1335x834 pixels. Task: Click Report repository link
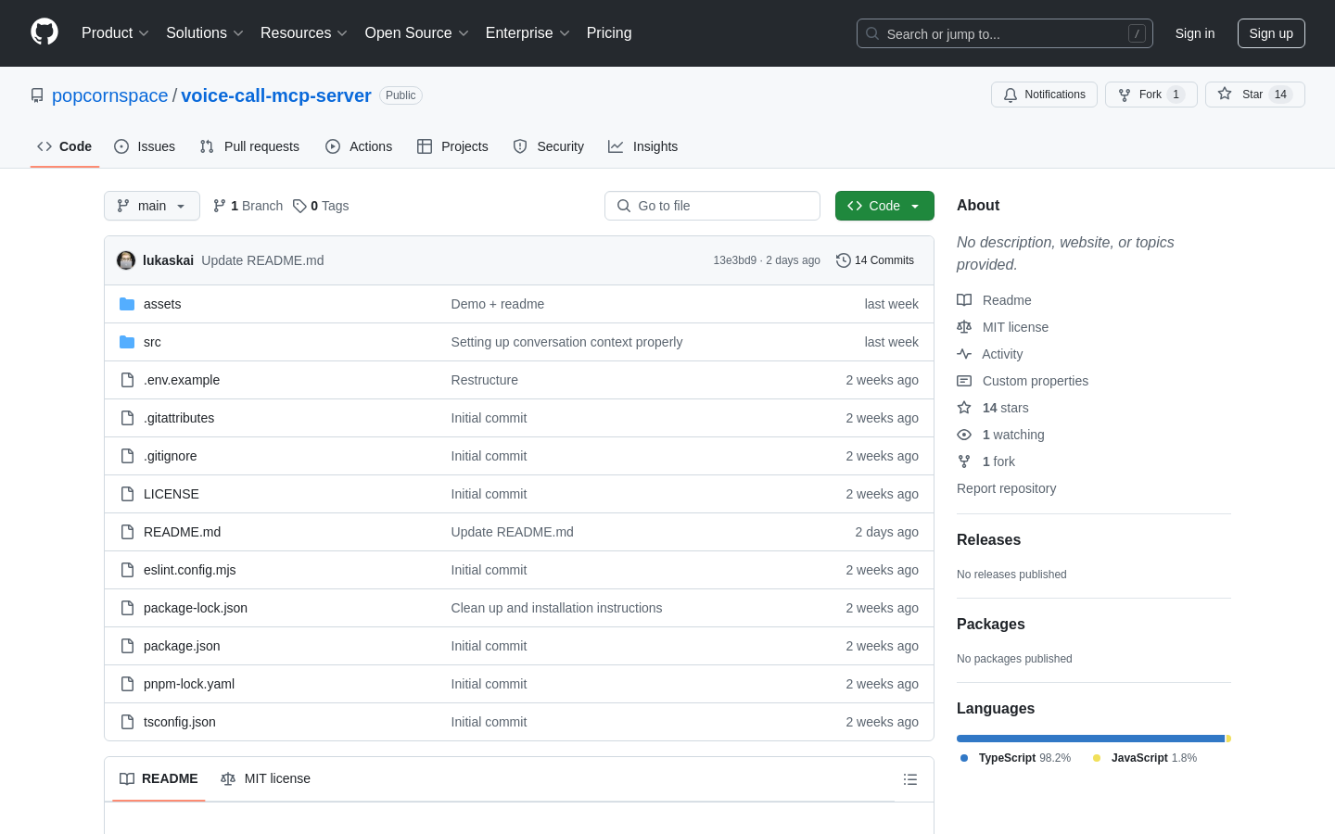1006,488
